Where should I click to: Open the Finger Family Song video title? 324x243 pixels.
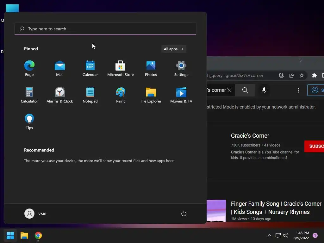coord(276,208)
